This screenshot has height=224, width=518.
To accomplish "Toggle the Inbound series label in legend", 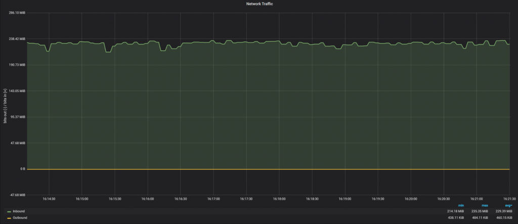I will pyautogui.click(x=19, y=211).
